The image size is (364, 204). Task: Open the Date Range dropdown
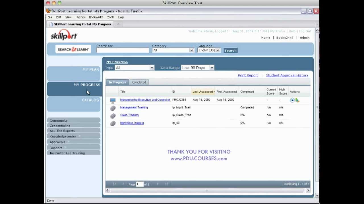point(197,68)
